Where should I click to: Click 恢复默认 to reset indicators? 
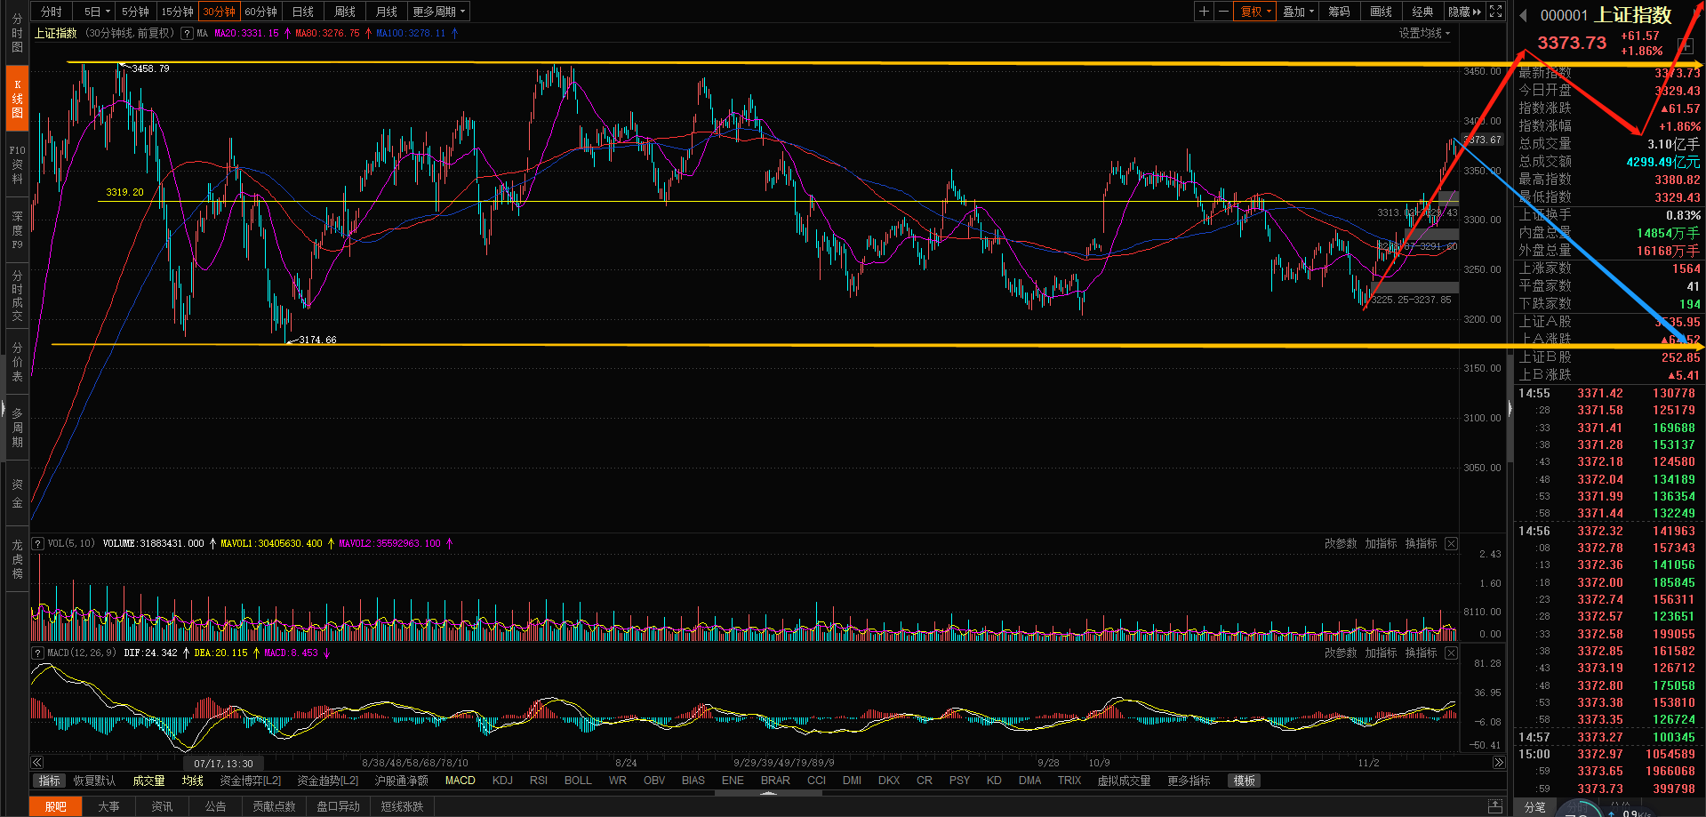click(94, 781)
